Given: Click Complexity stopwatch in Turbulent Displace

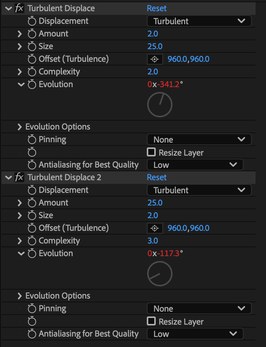Looking at the screenshot, I should click(x=32, y=72).
